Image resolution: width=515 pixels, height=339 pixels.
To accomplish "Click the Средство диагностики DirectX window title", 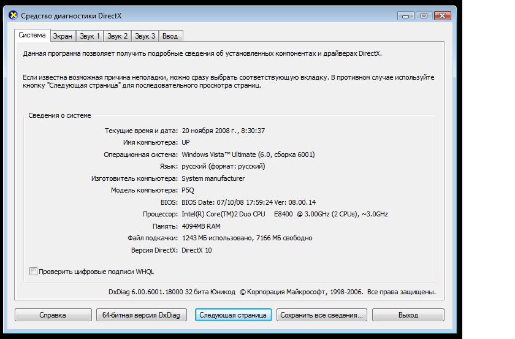I will pyautogui.click(x=71, y=16).
